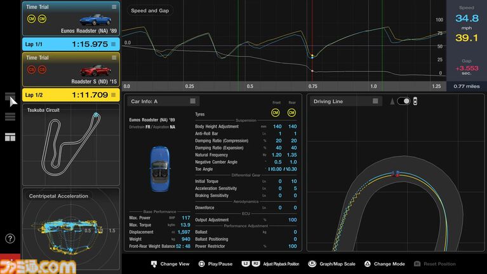Click the red CS tyre icon on Roadster S

32,69
